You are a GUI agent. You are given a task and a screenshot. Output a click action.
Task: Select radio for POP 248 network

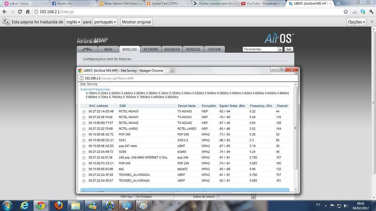tap(84, 135)
